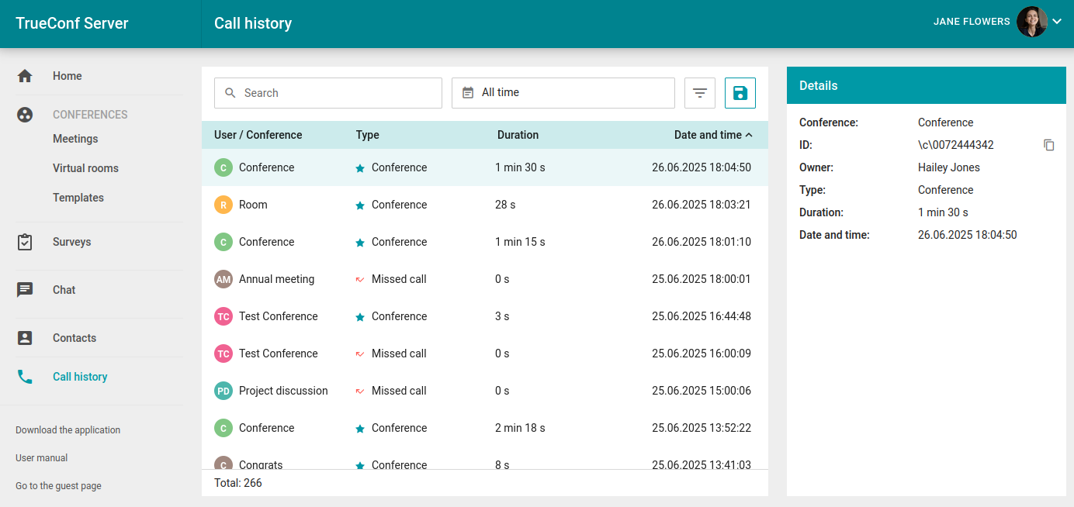Viewport: 1074px width, 507px height.
Task: Open Meetings in the sidebar
Action: point(75,139)
